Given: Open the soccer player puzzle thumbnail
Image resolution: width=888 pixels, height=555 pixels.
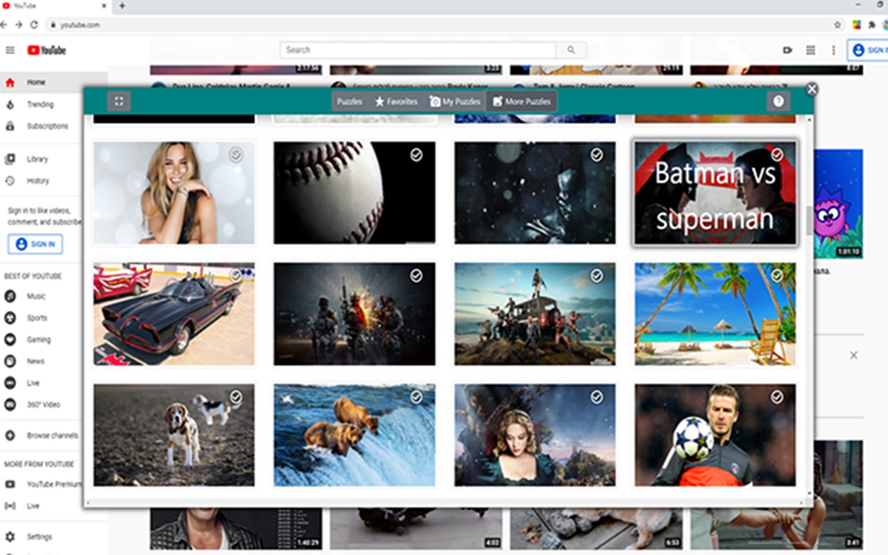Looking at the screenshot, I should point(715,435).
